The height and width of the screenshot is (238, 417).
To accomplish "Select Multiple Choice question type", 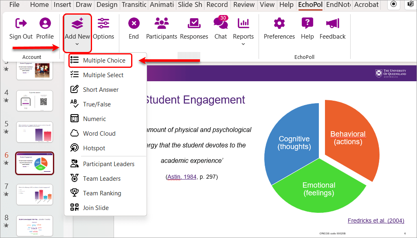I will (101, 61).
